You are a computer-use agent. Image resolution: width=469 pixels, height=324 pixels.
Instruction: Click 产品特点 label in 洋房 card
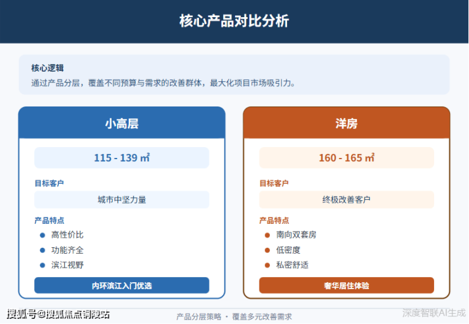point(274,221)
